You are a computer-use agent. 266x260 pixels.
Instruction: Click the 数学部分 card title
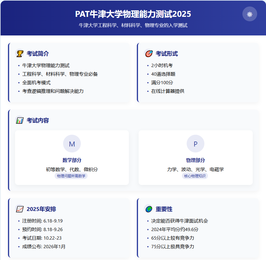72,160
